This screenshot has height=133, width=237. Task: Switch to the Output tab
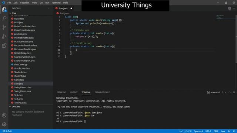(x=74, y=92)
